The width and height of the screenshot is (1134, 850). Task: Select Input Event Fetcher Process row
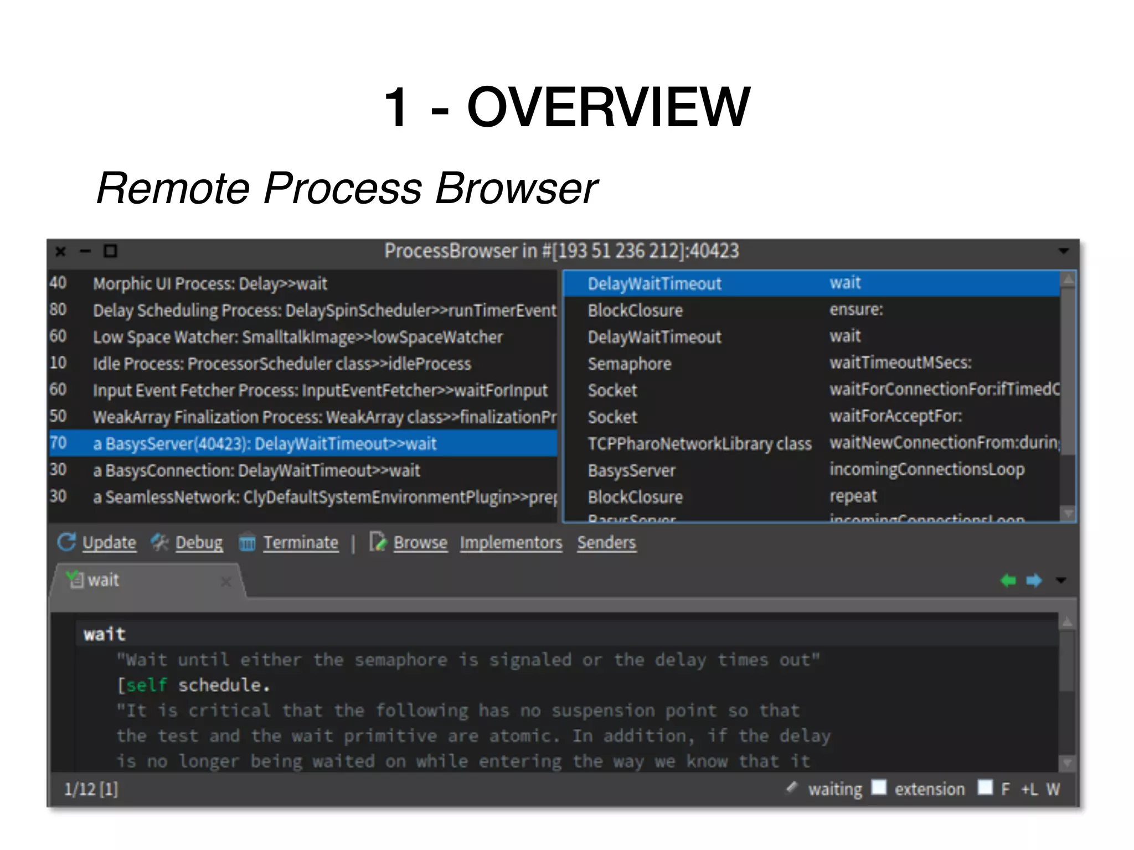tap(303, 390)
